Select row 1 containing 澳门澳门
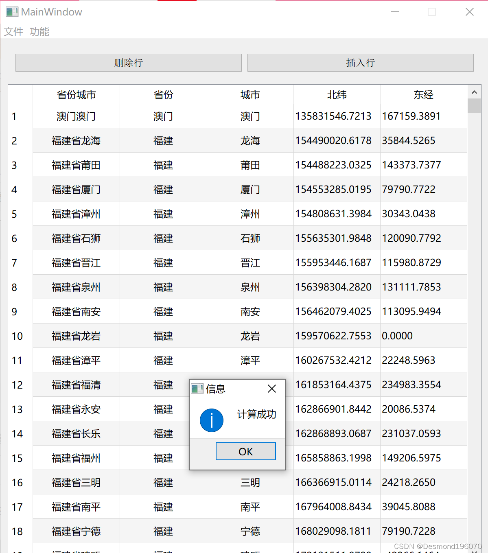Image resolution: width=488 pixels, height=553 pixels. pyautogui.click(x=76, y=116)
